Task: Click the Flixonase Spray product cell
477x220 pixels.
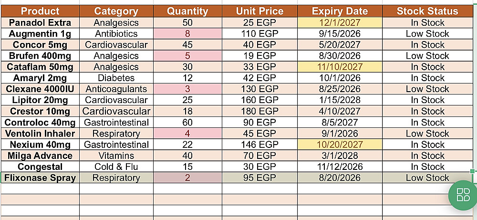Action: [40, 178]
